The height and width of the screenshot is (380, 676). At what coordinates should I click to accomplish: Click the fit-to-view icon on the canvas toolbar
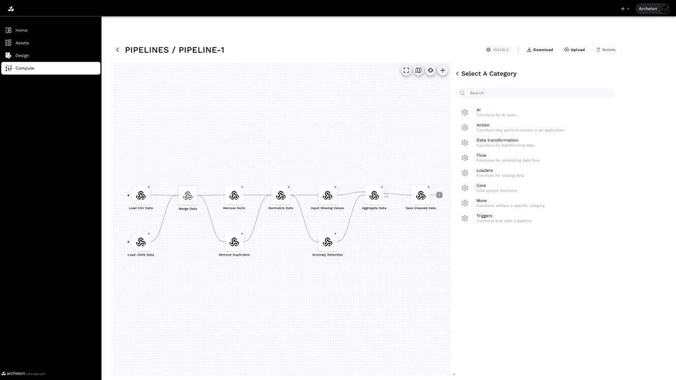[406, 70]
